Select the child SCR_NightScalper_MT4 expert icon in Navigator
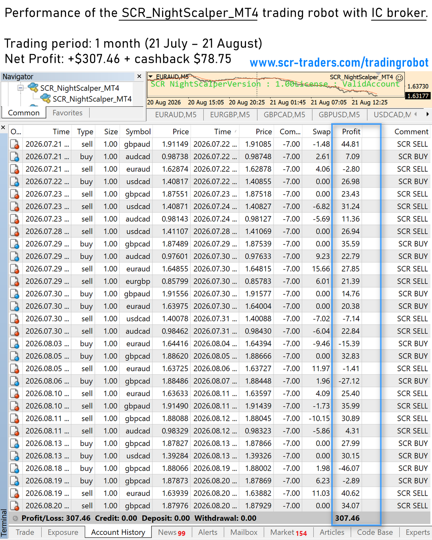Image resolution: width=432 pixels, height=540 pixels. coord(46,98)
